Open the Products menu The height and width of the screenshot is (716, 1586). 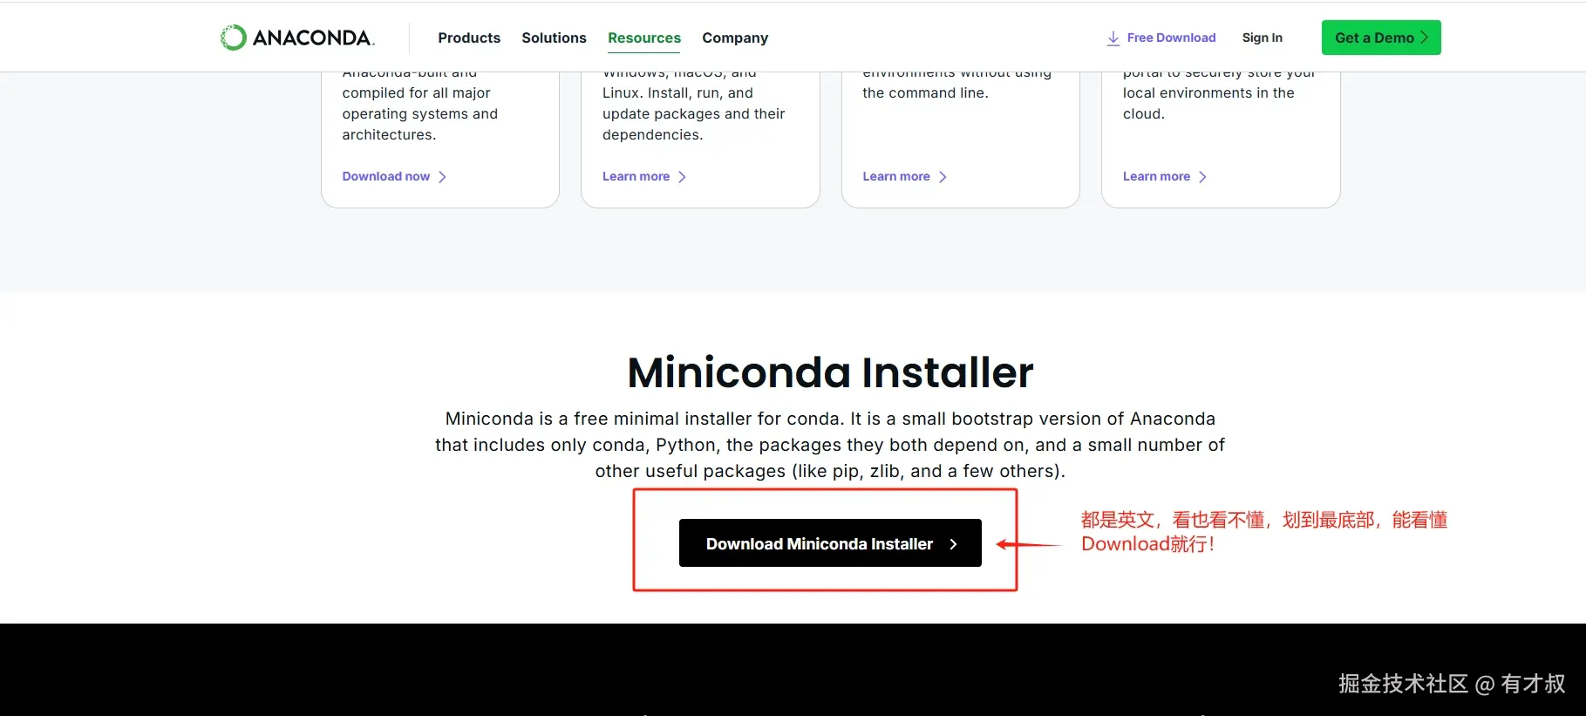pyautogui.click(x=469, y=38)
